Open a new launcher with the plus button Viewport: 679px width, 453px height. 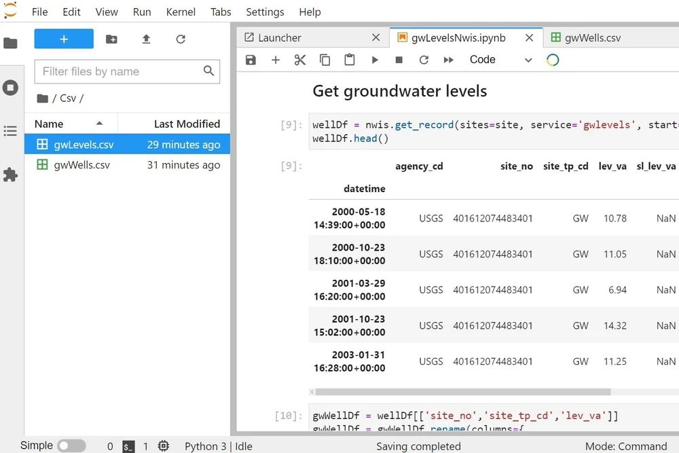pos(63,39)
